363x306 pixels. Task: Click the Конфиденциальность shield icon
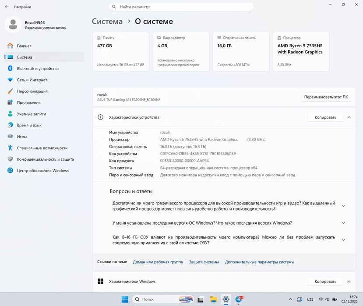click(10, 159)
